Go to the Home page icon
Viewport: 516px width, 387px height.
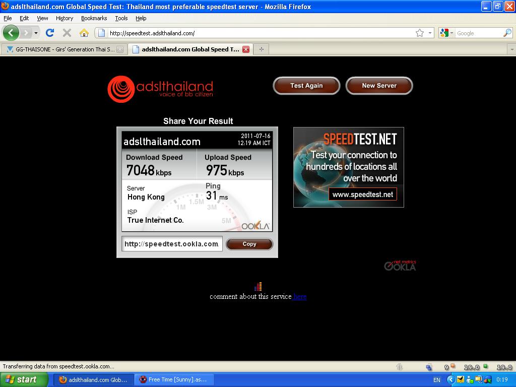[84, 33]
